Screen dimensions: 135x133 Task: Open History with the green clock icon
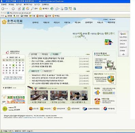pos(52,9)
